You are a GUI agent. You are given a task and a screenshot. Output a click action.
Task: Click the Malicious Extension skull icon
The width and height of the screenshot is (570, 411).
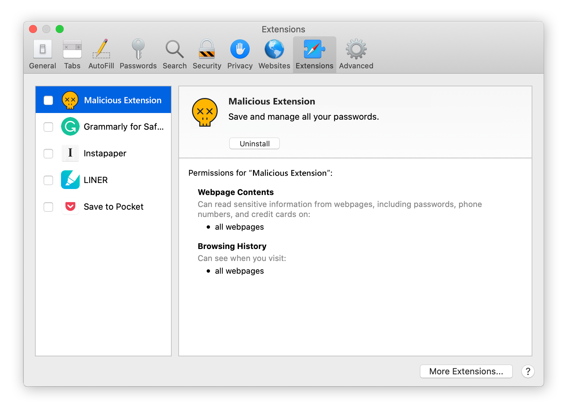click(x=70, y=100)
